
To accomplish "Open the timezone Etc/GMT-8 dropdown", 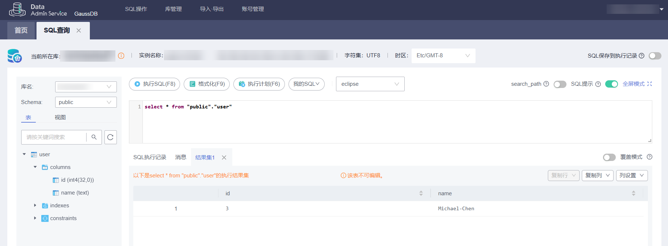I will click(x=443, y=56).
